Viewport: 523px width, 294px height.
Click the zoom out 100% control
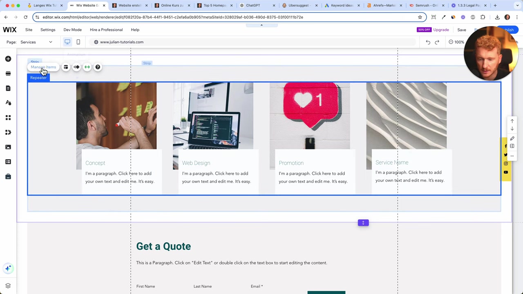(456, 42)
